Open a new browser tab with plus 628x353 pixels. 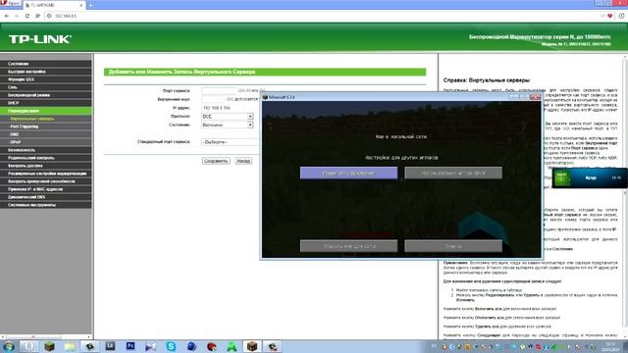click(x=90, y=5)
